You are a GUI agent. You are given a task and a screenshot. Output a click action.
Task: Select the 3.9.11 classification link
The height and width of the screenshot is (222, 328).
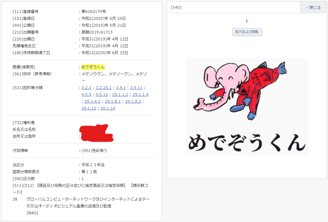pos(136,88)
